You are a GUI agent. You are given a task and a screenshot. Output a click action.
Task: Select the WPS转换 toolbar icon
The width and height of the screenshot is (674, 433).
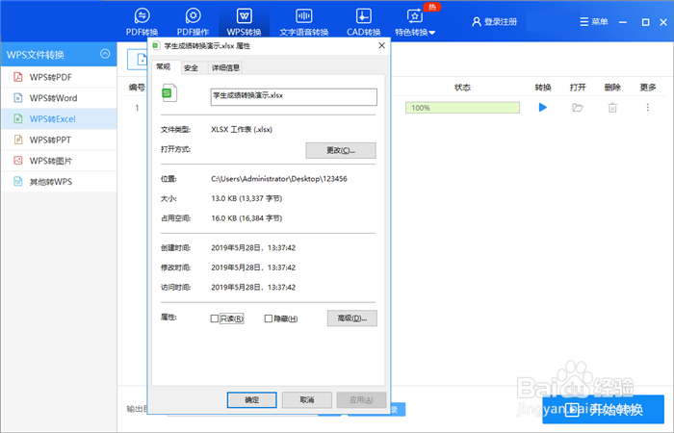click(x=245, y=16)
